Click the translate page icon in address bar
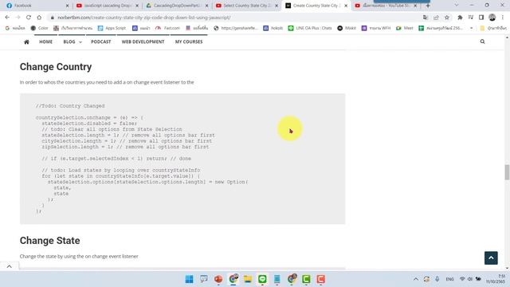This screenshot has width=510, height=287. (x=426, y=18)
